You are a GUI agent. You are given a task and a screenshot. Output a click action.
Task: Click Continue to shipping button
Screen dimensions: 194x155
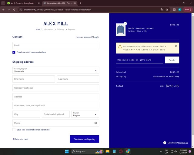tap(84, 139)
